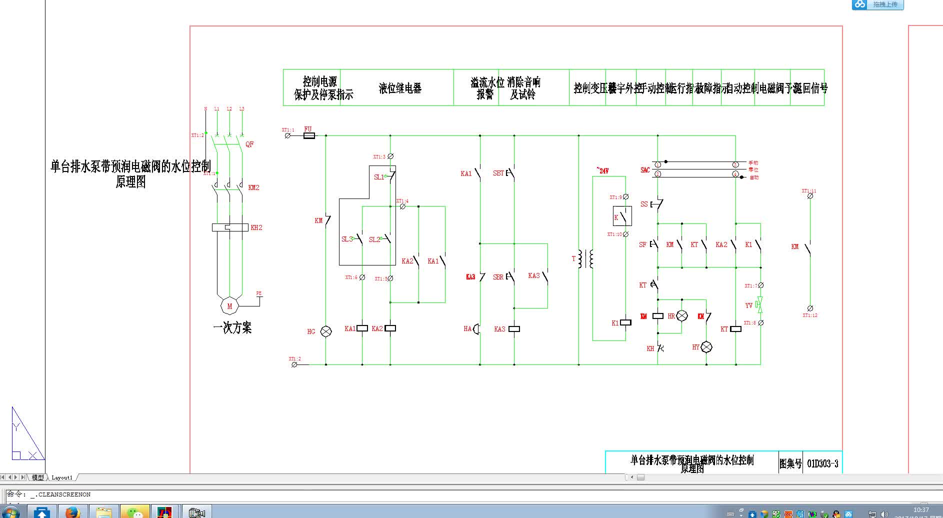
Task: Click the horizontal scrollbar thumb
Action: (640, 477)
